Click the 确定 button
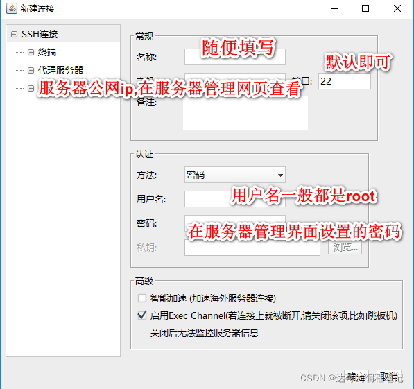This screenshot has width=414, height=389. pos(356,377)
